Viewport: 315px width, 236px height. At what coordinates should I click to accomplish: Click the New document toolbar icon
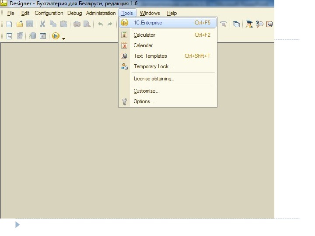tap(9, 24)
